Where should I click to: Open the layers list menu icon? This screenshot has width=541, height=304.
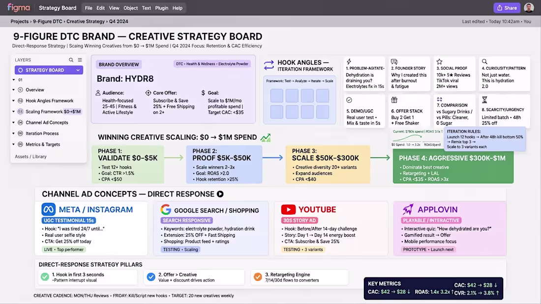(80, 60)
